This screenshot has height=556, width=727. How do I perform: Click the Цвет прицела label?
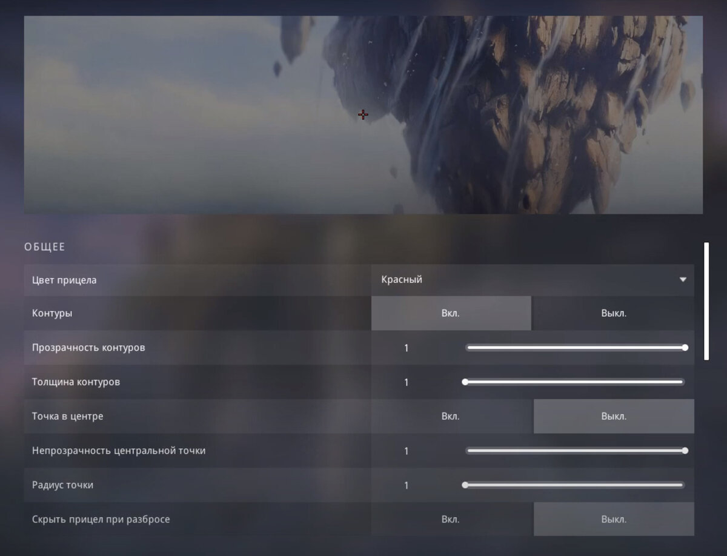click(x=64, y=280)
